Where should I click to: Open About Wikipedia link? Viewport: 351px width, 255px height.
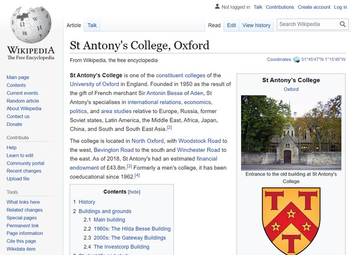click(x=24, y=108)
